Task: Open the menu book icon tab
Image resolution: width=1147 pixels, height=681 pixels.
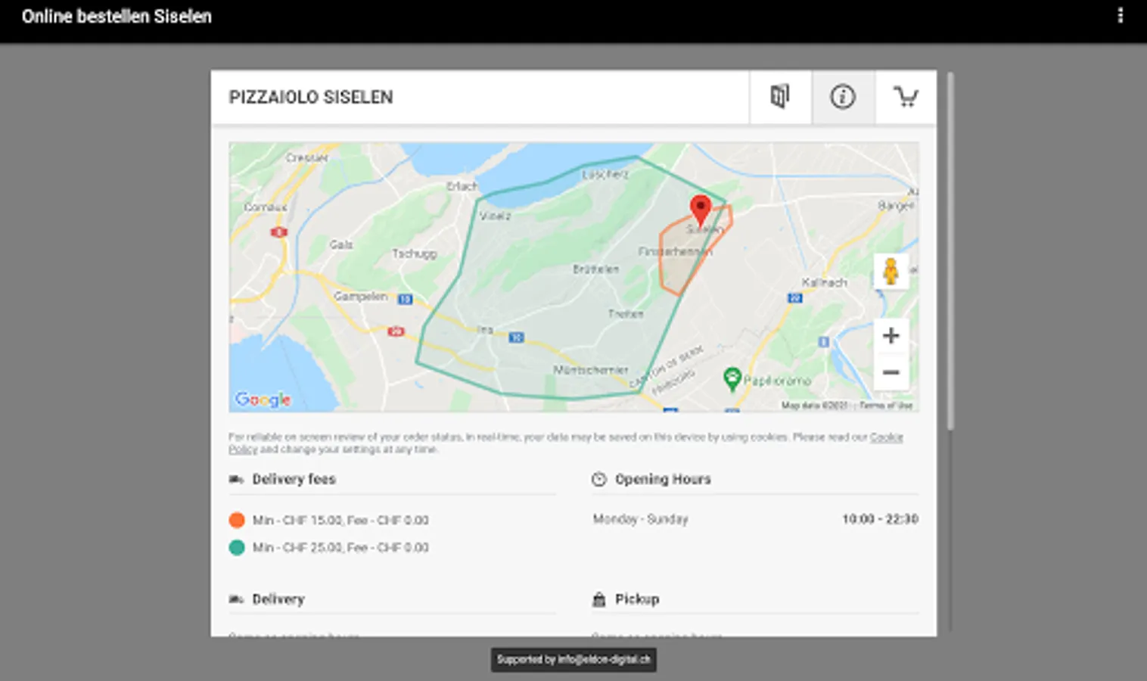Action: [x=780, y=97]
